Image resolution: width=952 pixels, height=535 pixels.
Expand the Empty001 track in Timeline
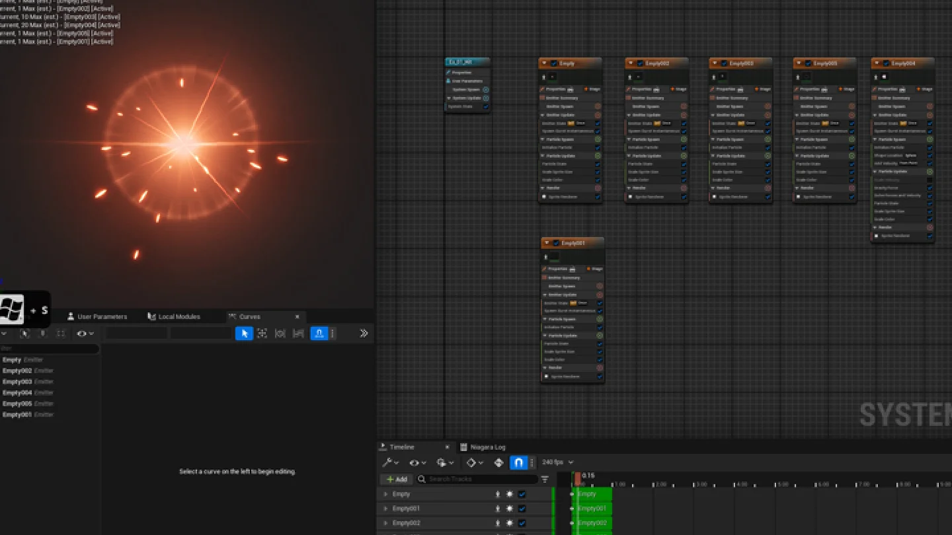385,509
